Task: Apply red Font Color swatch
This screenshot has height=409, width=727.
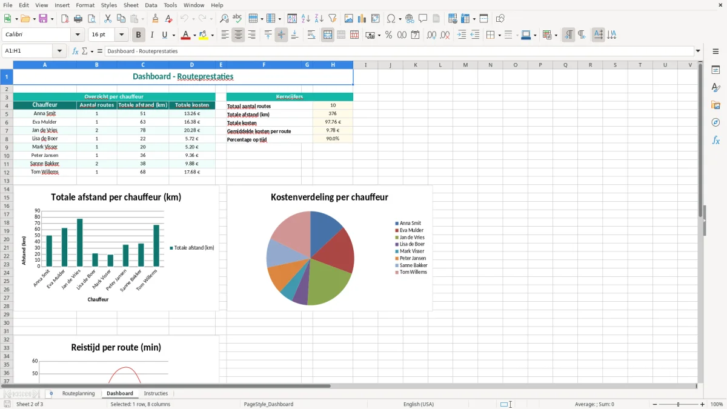Action: tap(185, 35)
